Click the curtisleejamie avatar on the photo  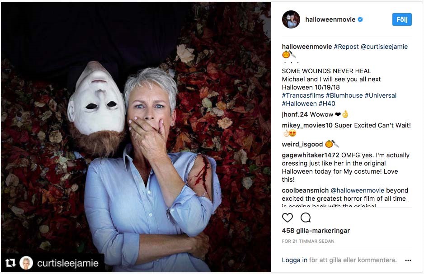coord(26,263)
